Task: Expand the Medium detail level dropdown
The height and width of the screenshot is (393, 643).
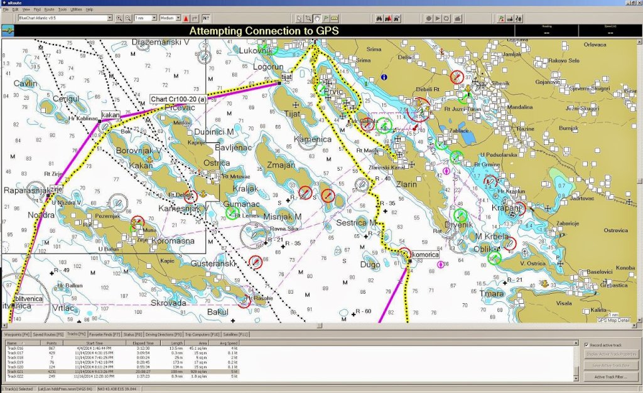Action: (178, 18)
